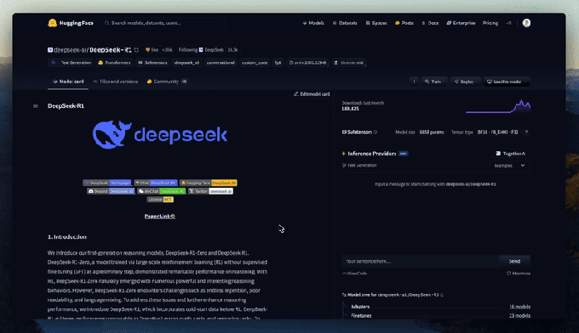Switch to the Community tab
Image resolution: width=579 pixels, height=333 pixels.
[x=167, y=82]
